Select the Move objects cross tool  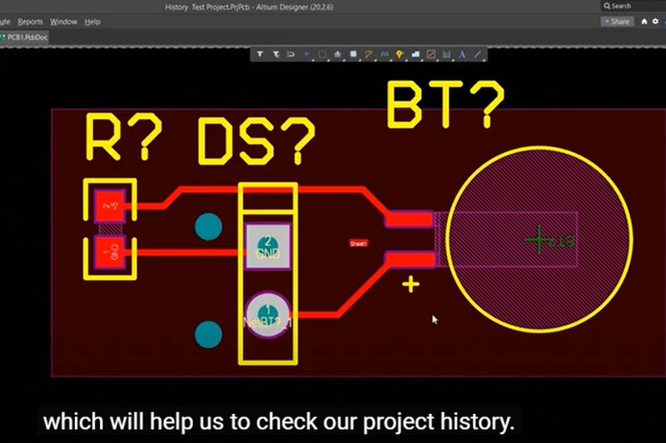coord(306,54)
